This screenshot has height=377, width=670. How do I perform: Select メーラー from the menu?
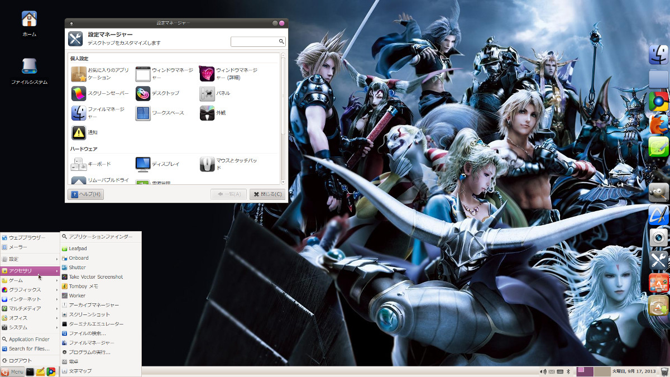pyautogui.click(x=30, y=247)
